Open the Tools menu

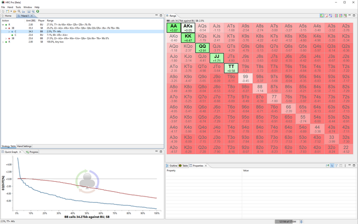(x=18, y=7)
